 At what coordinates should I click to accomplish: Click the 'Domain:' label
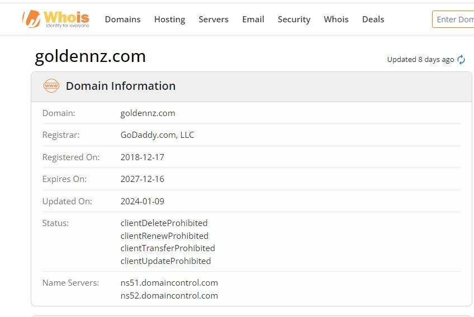[x=59, y=113]
